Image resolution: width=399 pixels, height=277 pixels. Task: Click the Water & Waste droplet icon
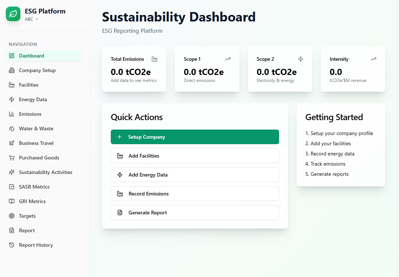(x=12, y=128)
